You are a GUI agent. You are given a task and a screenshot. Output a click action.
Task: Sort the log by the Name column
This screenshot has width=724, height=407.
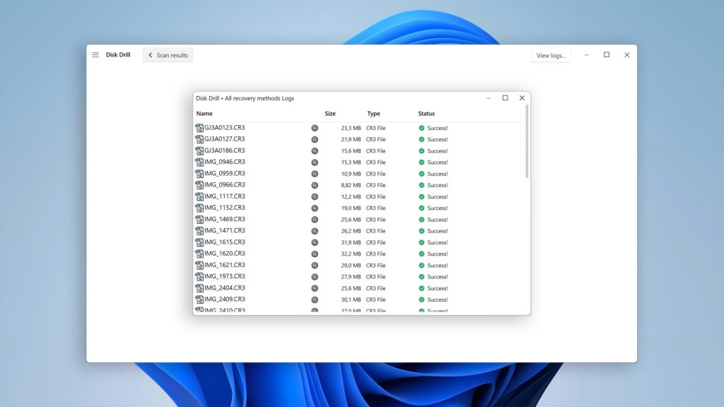tap(205, 113)
